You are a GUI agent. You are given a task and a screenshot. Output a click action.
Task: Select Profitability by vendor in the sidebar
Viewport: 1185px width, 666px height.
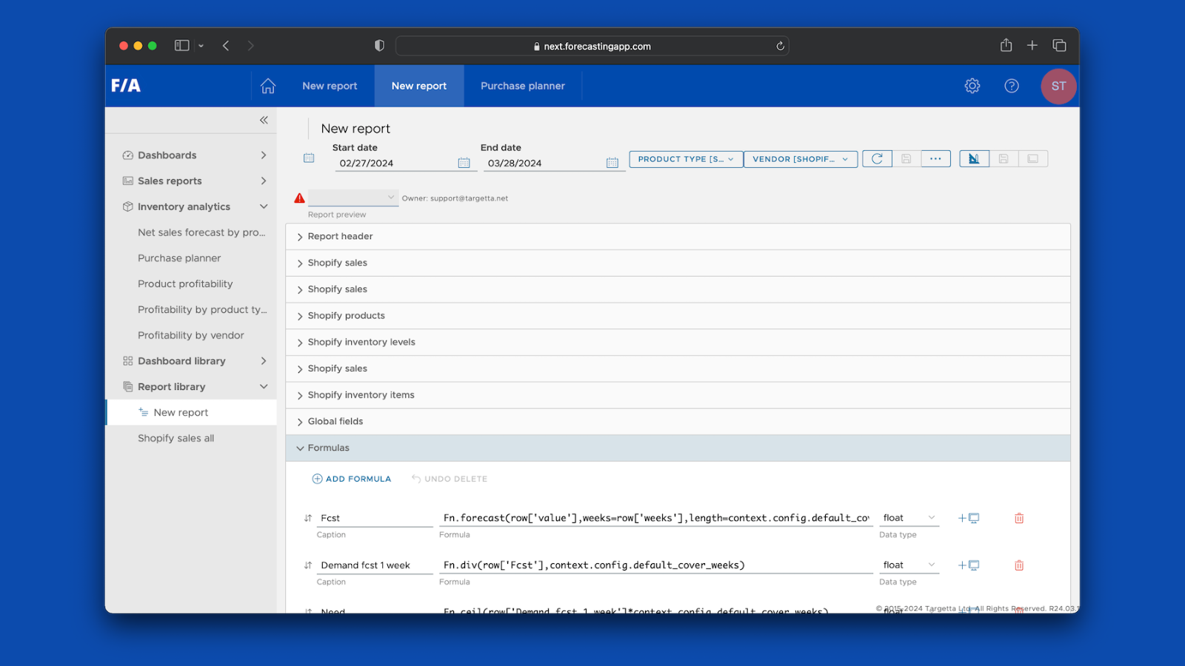190,335
